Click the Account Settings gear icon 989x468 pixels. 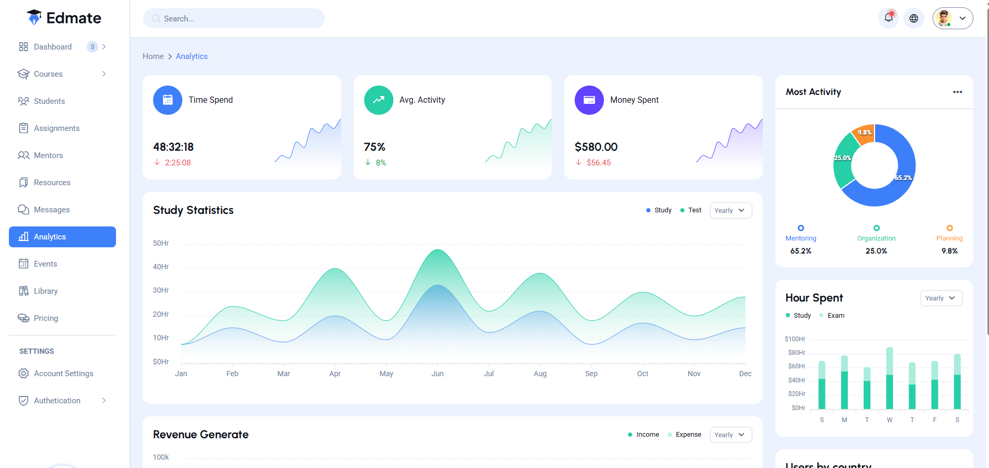pos(24,374)
